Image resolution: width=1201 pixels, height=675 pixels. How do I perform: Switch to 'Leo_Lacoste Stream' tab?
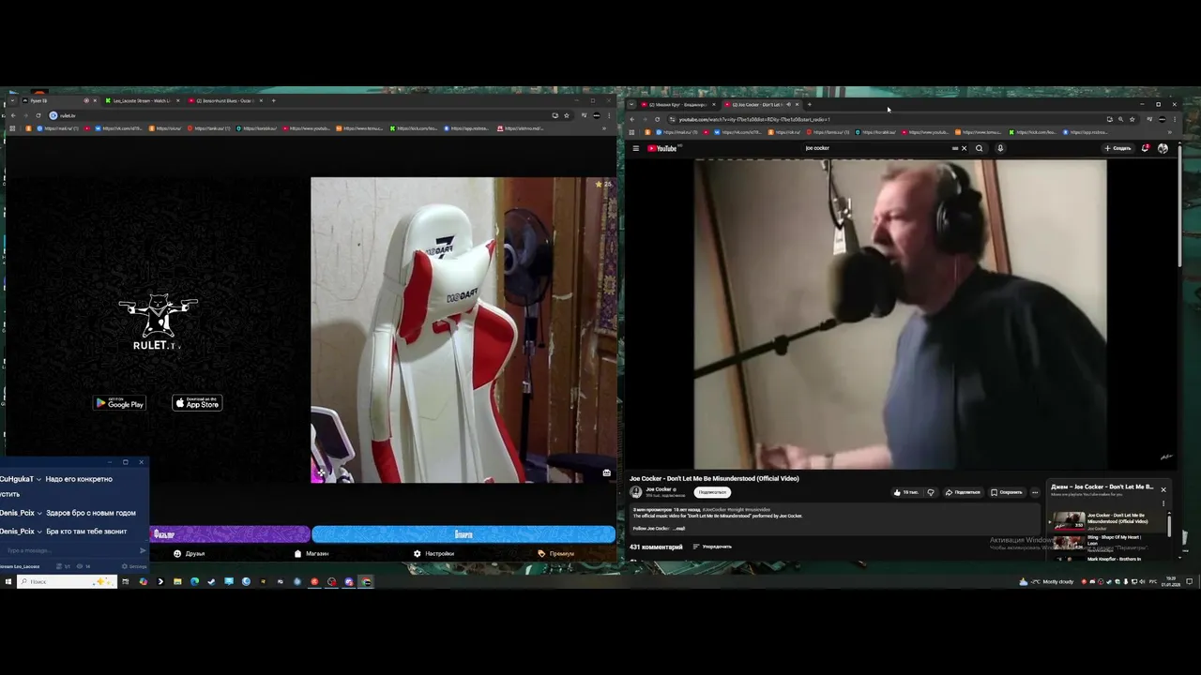[143, 100]
